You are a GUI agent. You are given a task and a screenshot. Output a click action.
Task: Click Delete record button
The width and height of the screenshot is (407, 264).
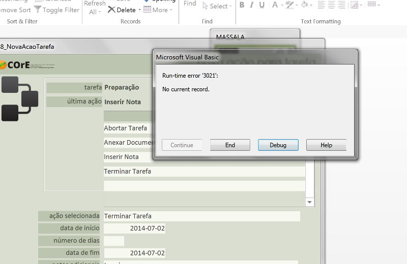click(122, 10)
